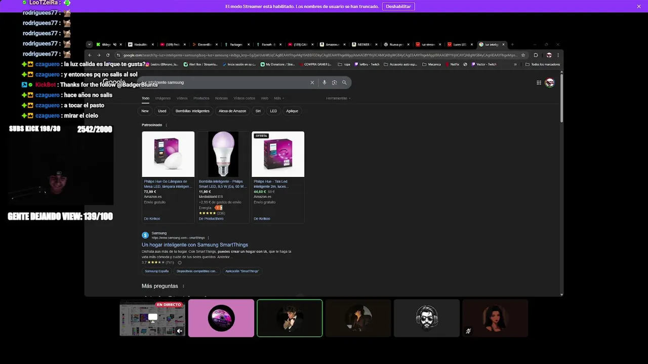Expand the Más results dropdown
The height and width of the screenshot is (364, 648).
coord(279,98)
